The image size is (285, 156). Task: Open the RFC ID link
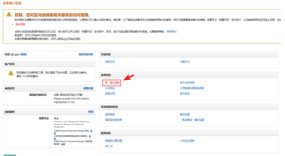pos(109,146)
